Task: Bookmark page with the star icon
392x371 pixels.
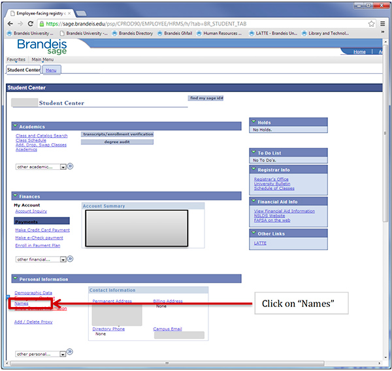Action: [x=371, y=24]
